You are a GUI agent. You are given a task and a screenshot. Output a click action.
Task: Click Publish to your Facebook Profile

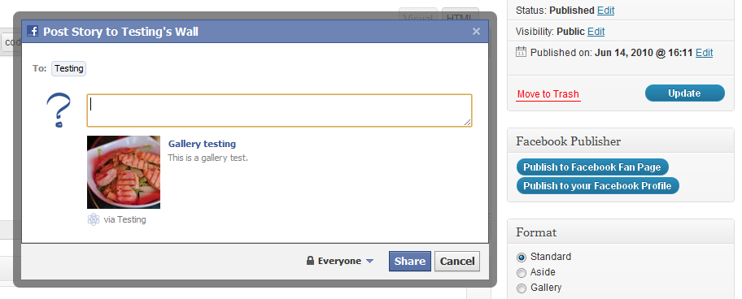(x=597, y=185)
